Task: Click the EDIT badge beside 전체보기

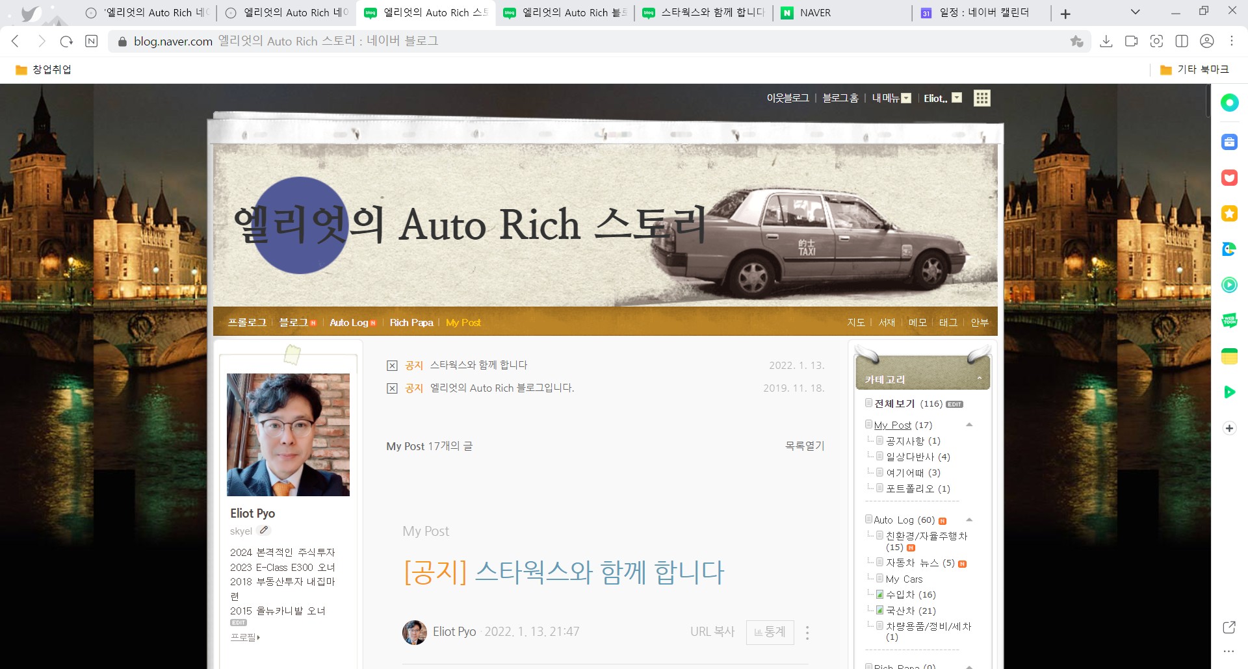Action: [954, 404]
